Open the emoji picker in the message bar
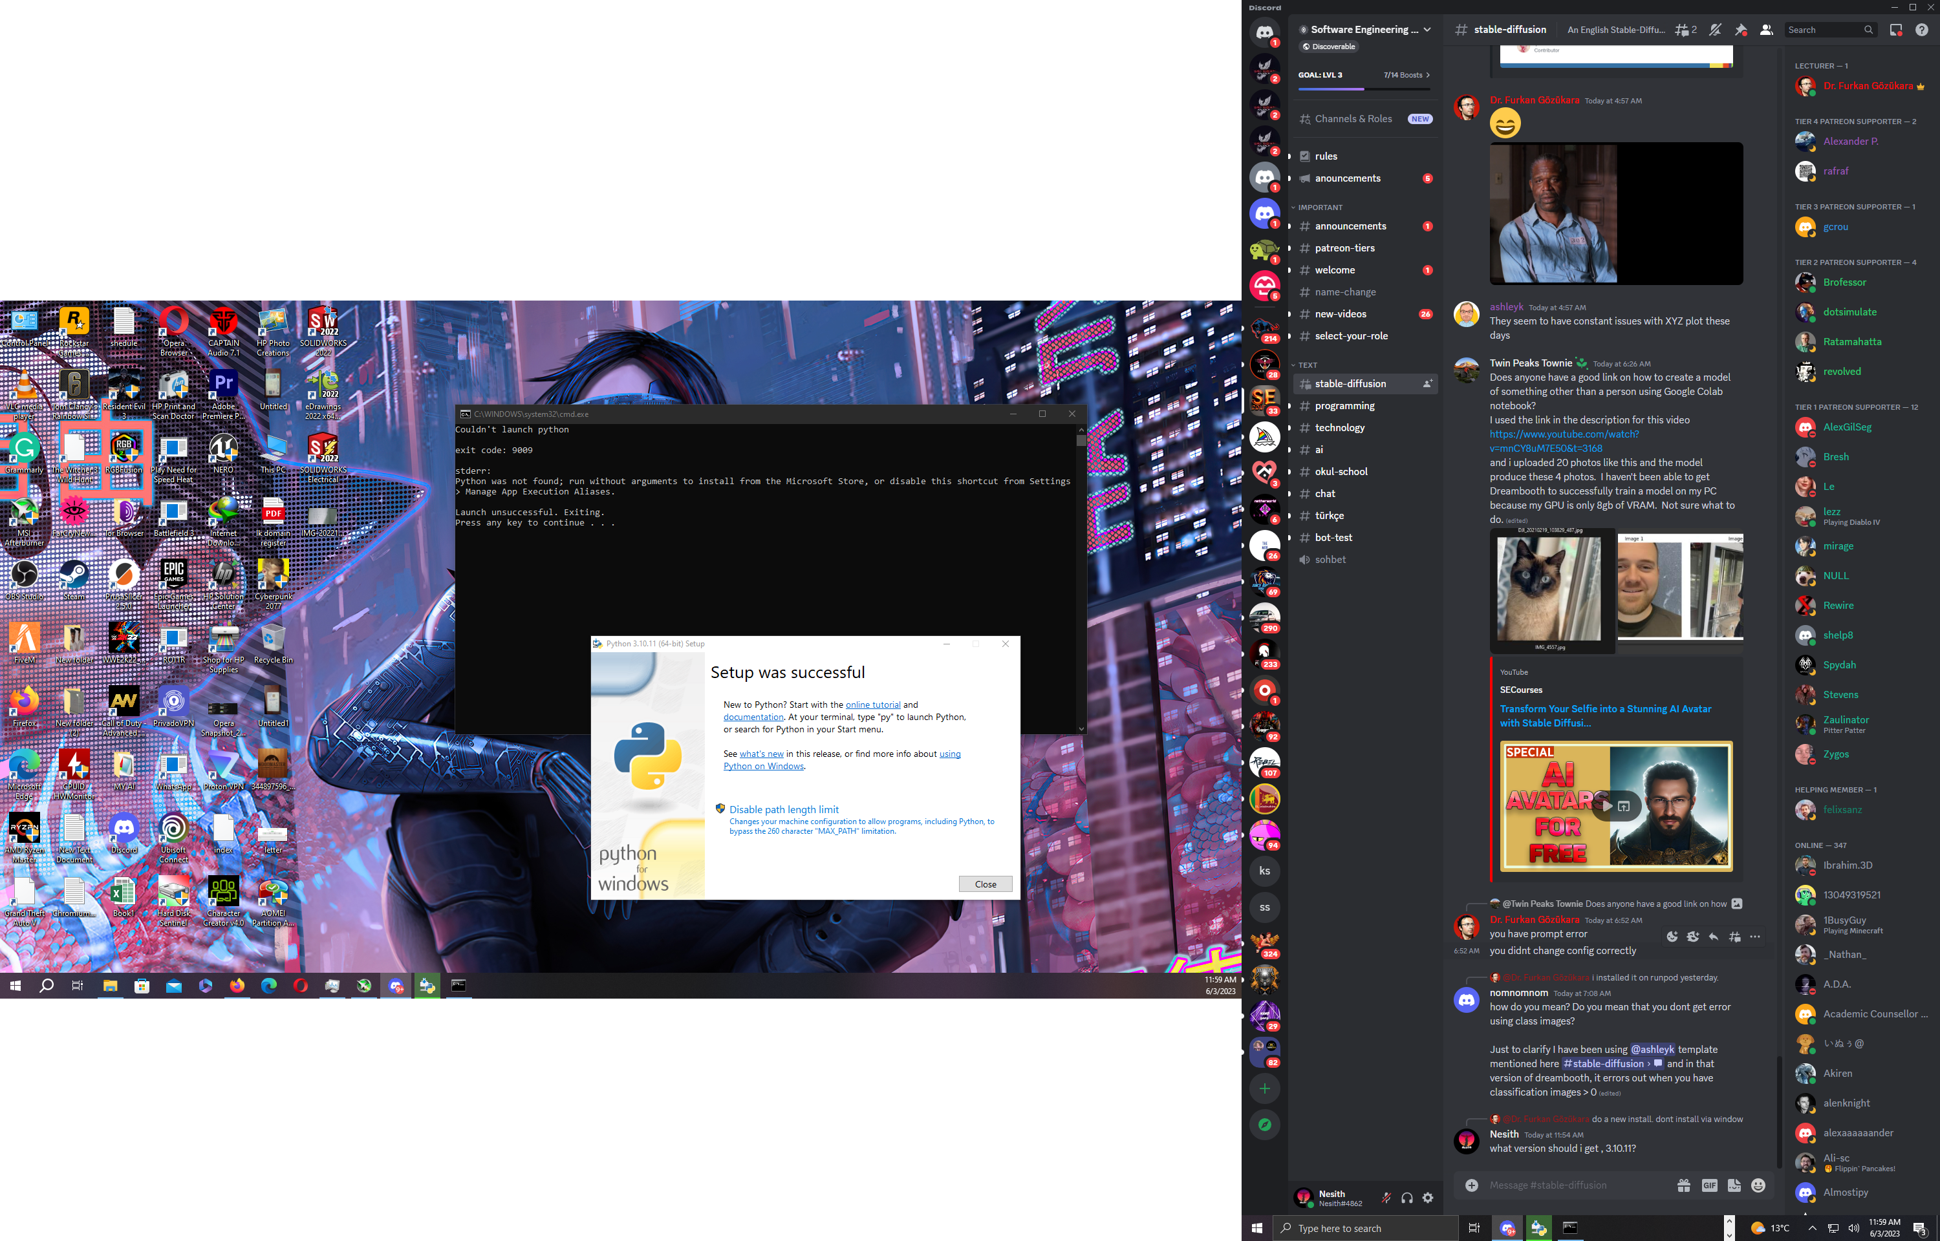This screenshot has height=1241, width=1940. [1759, 1185]
